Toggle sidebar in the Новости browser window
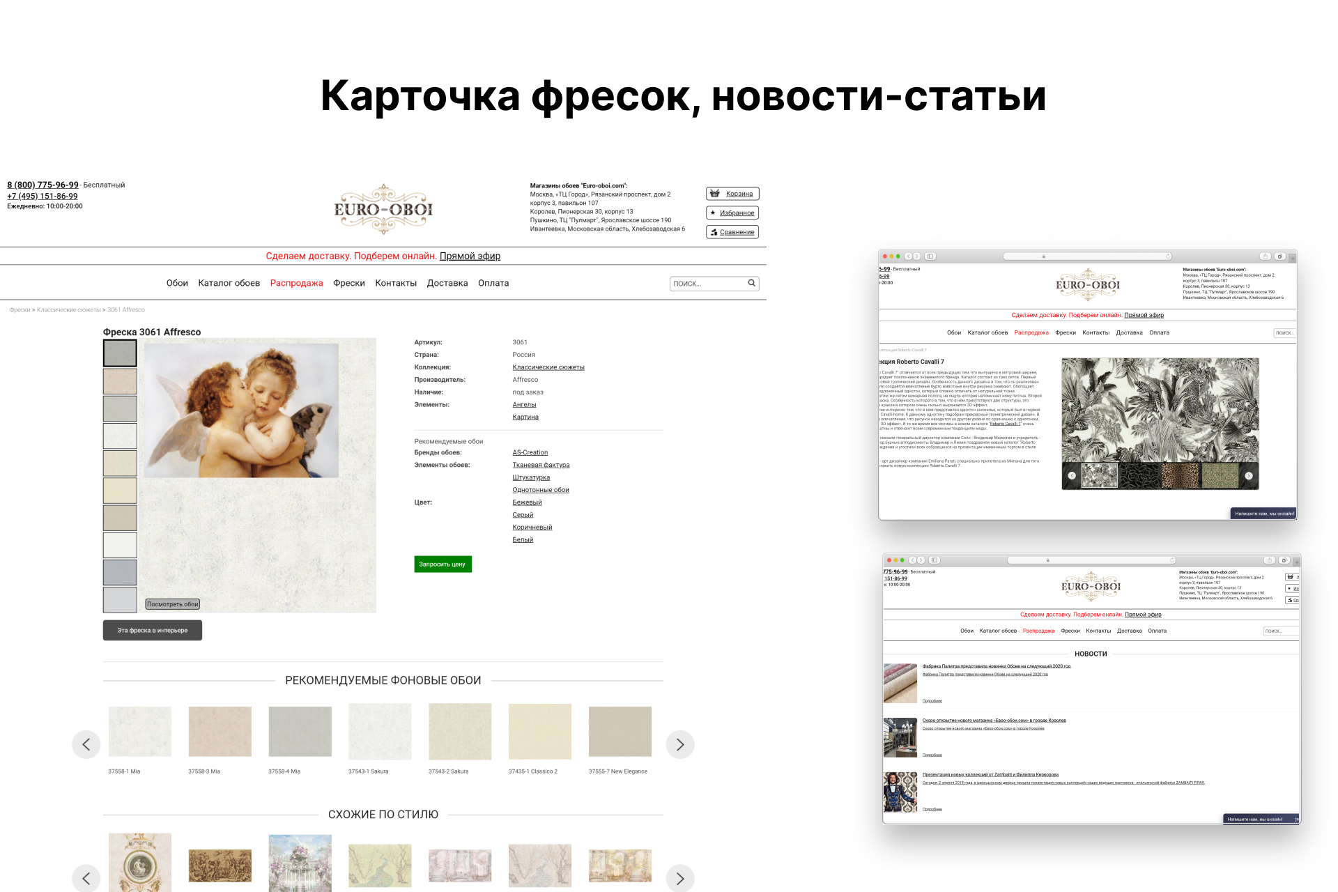The image size is (1338, 892). (935, 560)
